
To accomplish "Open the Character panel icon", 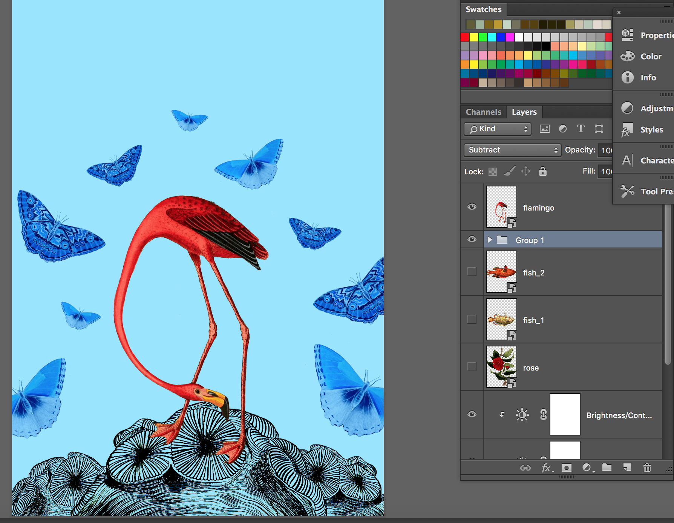I will [x=627, y=160].
